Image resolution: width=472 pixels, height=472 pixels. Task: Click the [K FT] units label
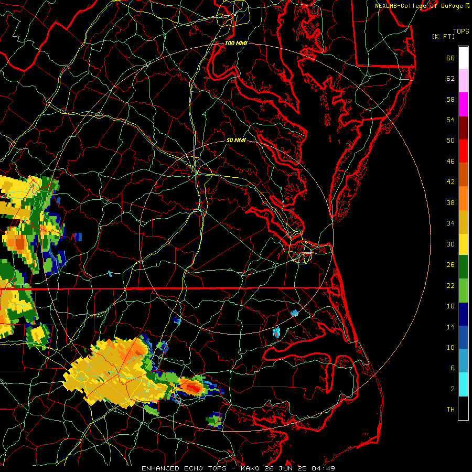coord(443,36)
